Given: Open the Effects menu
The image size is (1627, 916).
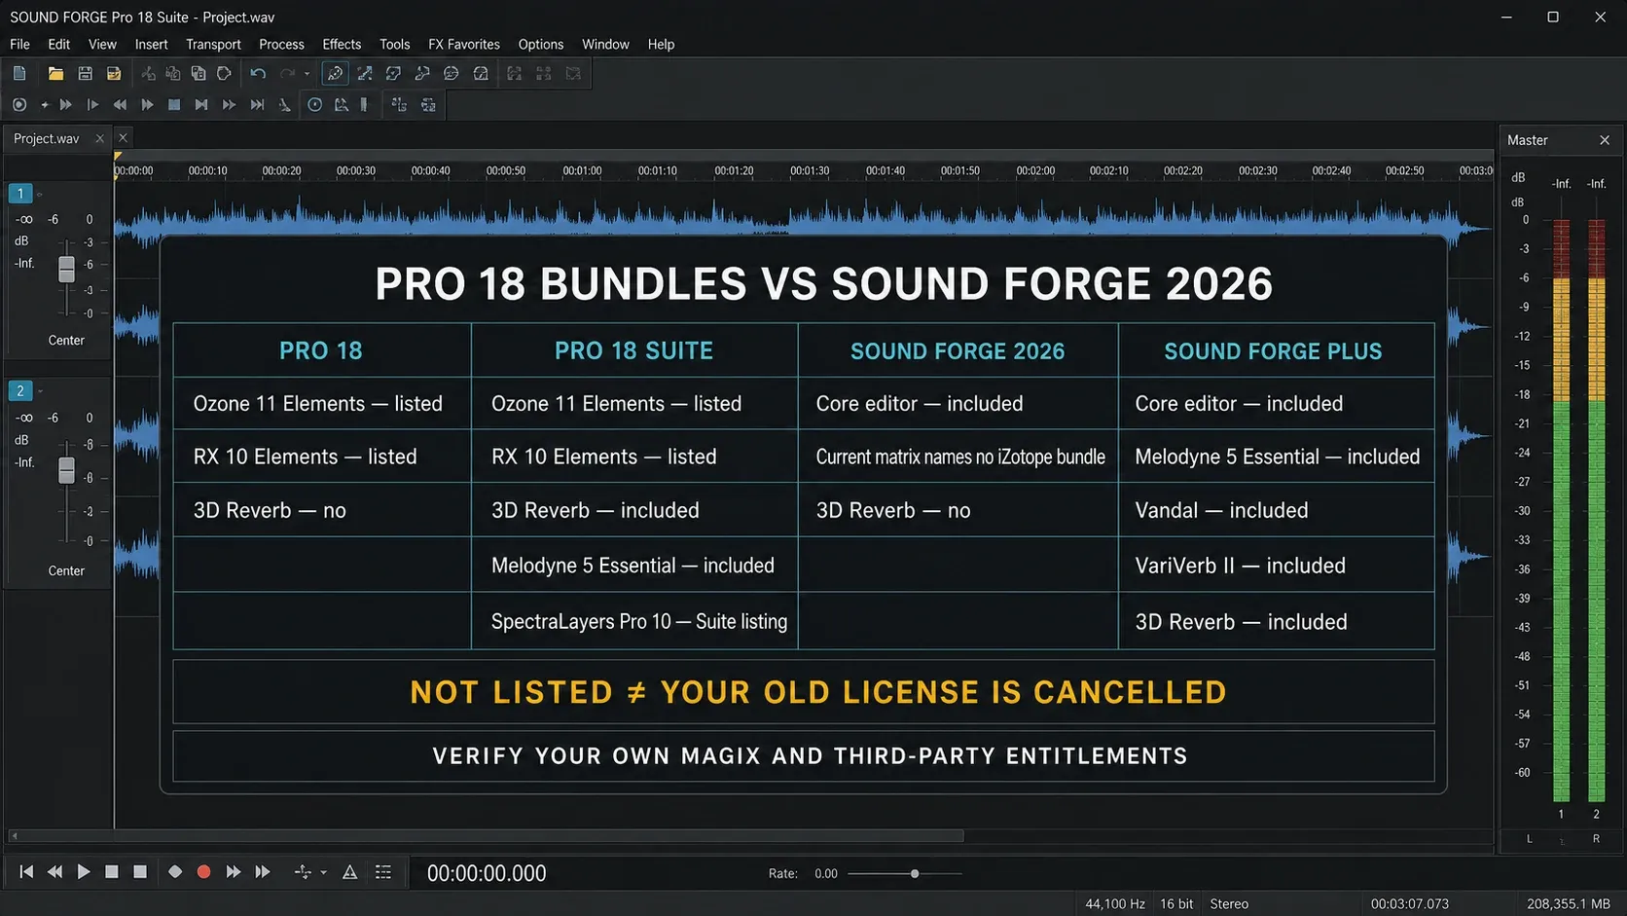Looking at the screenshot, I should click(x=342, y=44).
